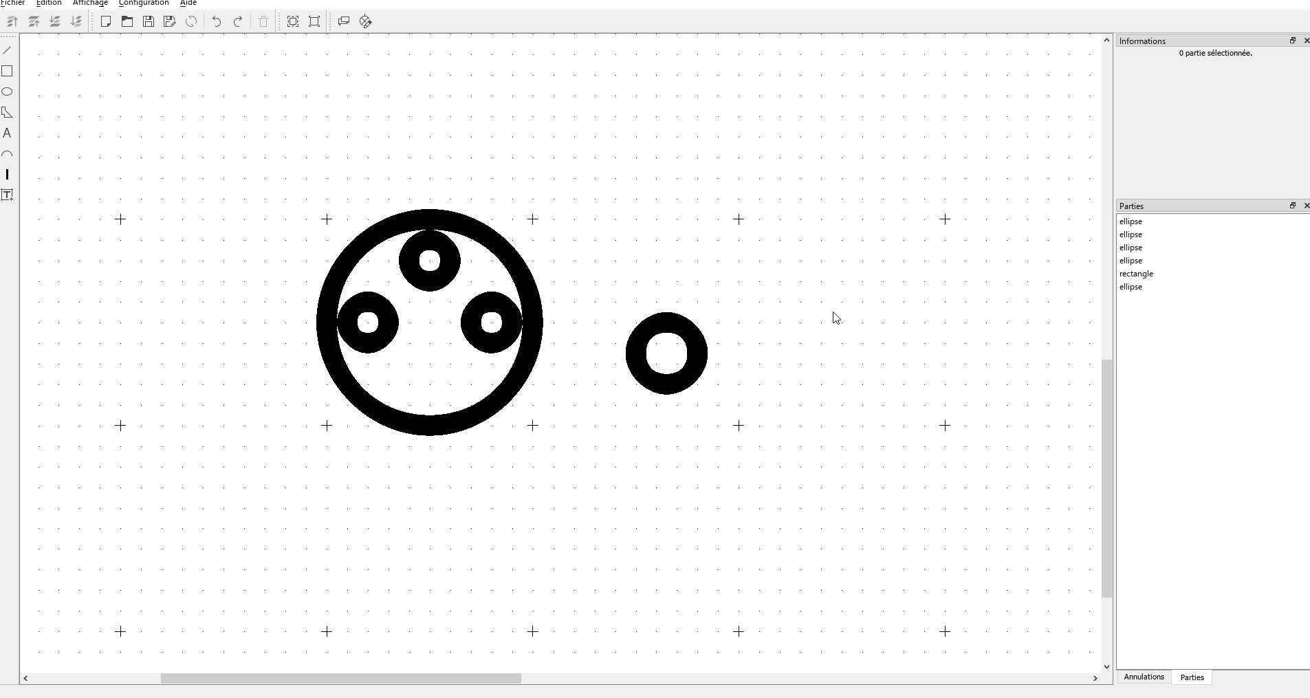Select the line drawing tool
The width and height of the screenshot is (1310, 698).
(8, 50)
